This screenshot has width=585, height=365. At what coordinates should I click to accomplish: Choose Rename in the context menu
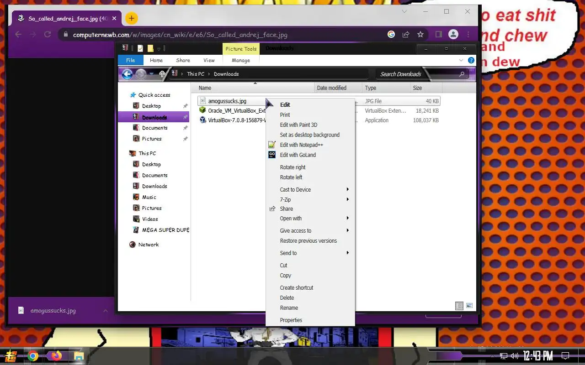310,308
